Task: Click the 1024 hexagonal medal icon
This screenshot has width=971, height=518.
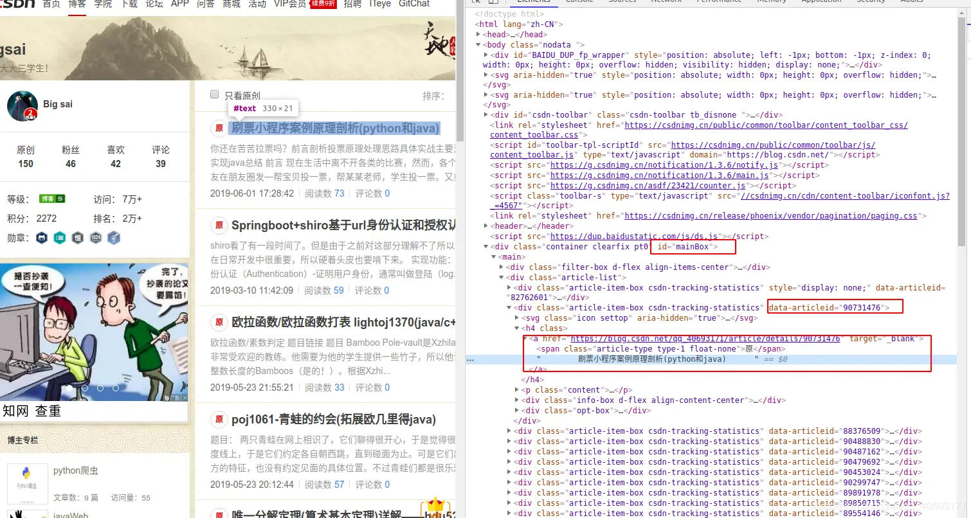Action: pyautogui.click(x=95, y=238)
